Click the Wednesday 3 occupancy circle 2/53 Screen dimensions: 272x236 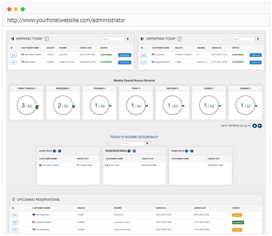click(x=63, y=105)
